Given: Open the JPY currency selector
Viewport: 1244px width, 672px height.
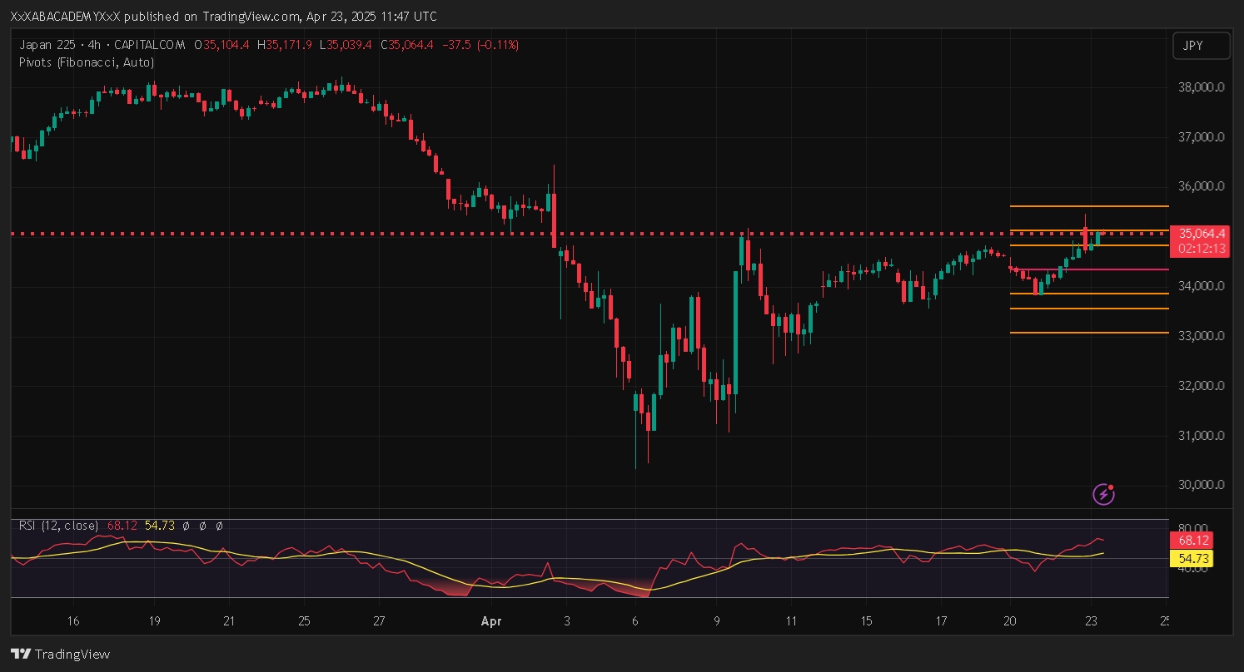Looking at the screenshot, I should 1201,46.
